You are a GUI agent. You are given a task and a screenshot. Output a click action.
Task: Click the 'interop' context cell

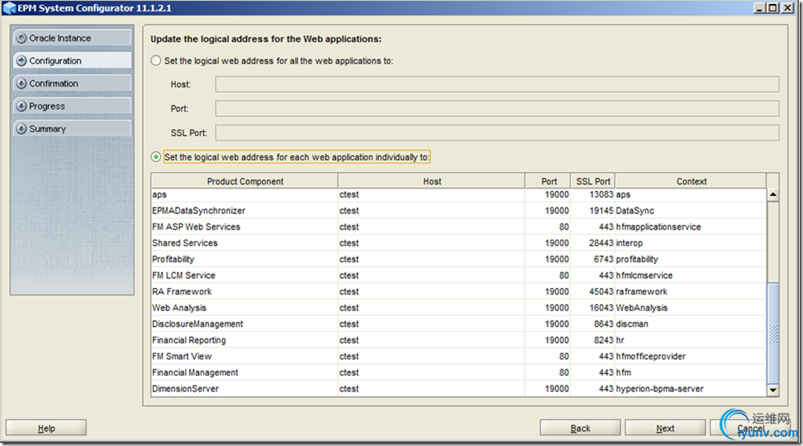690,243
